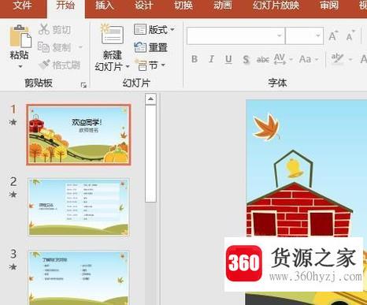Select slide 2 thumbnail
This screenshot has height=305, width=367.
(79, 207)
